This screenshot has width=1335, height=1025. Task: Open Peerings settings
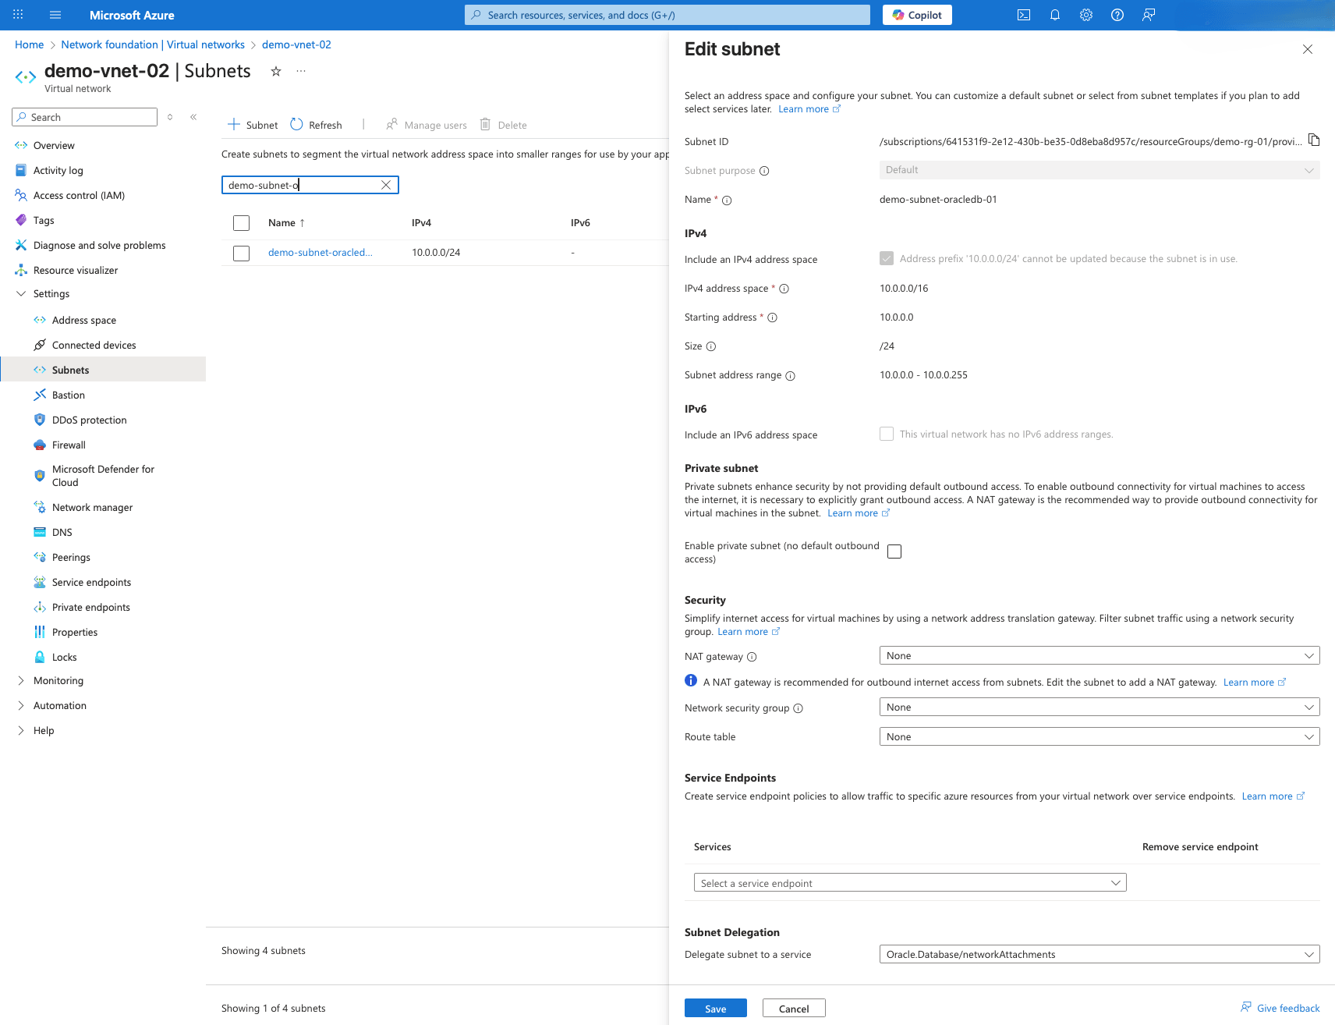[x=72, y=557]
